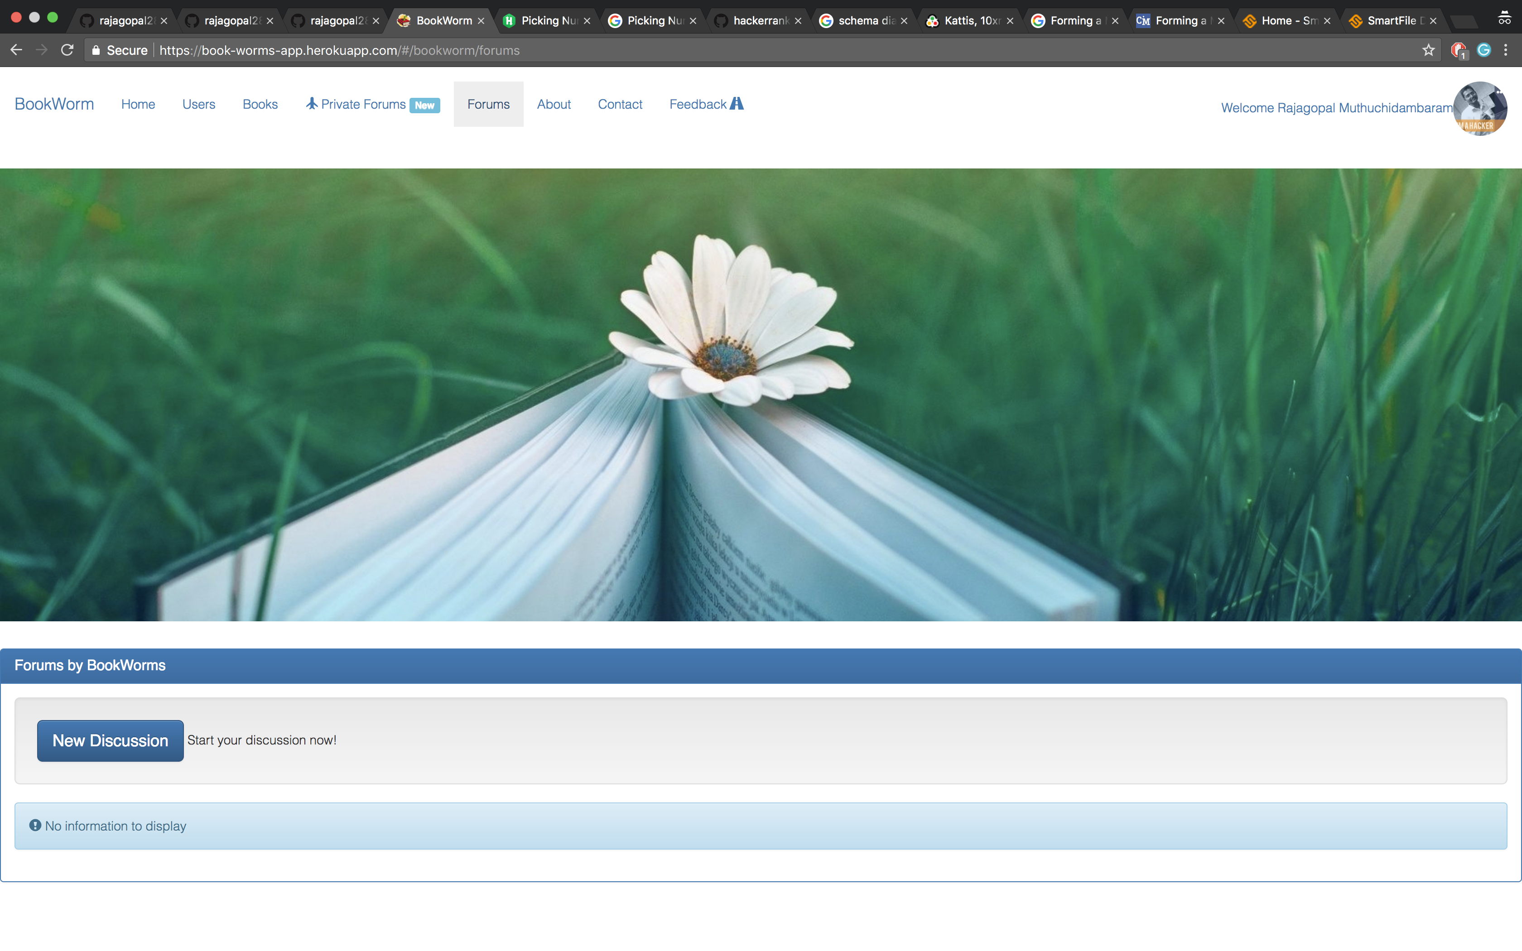Open the Forums nav tab
This screenshot has height=951, width=1522.
488,105
